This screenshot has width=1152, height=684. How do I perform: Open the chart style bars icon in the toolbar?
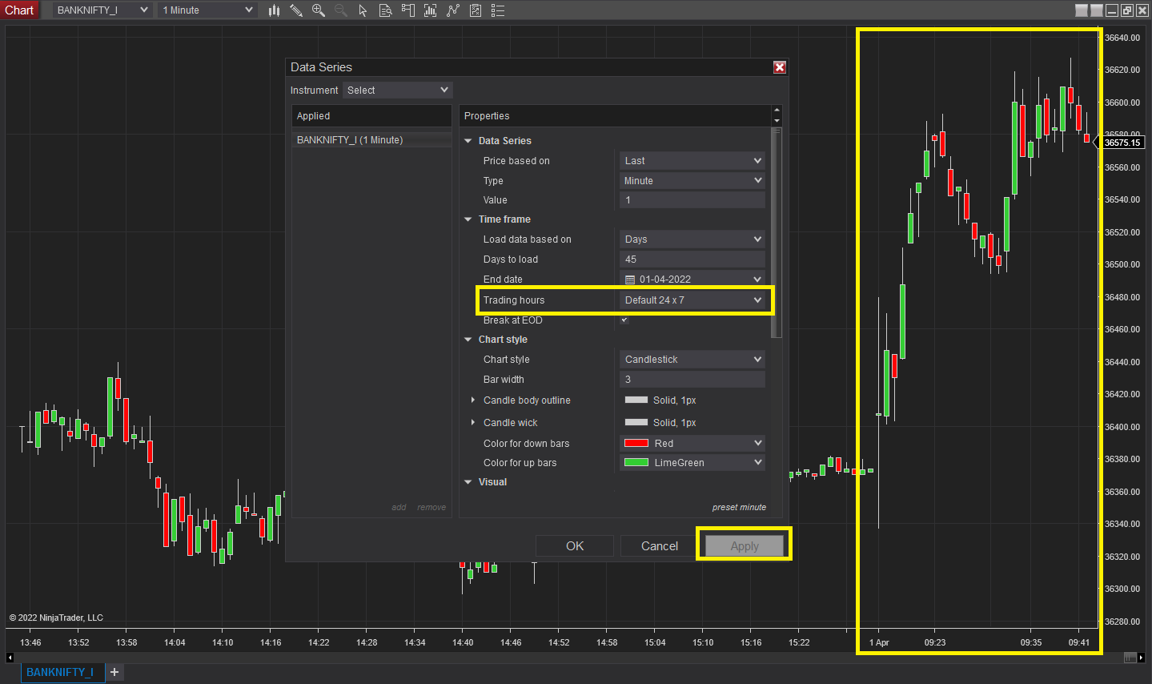(x=274, y=10)
